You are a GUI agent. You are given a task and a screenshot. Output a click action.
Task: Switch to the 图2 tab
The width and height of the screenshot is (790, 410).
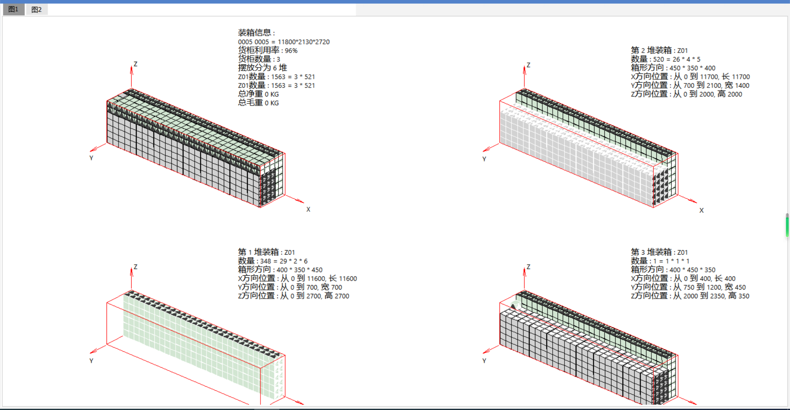tap(37, 9)
